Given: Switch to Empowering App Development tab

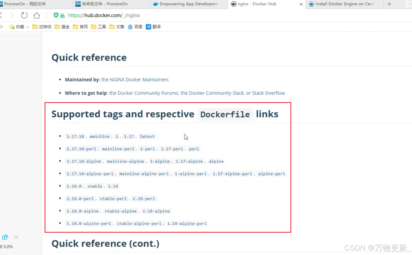Looking at the screenshot, I should [x=189, y=4].
